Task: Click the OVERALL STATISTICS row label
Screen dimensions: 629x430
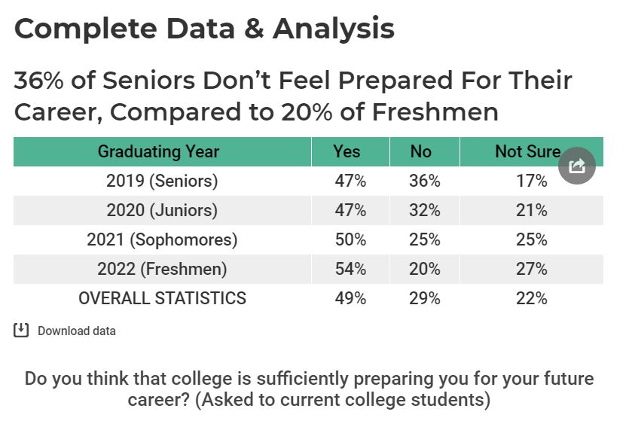Action: pos(162,298)
